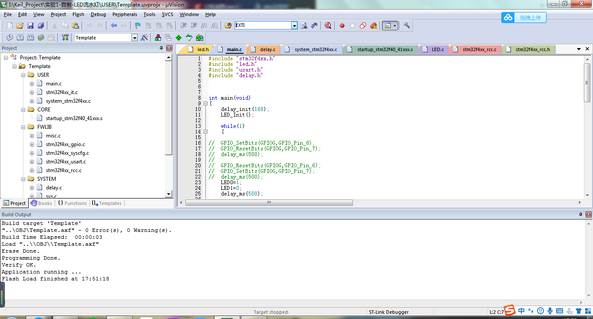Image resolution: width=593 pixels, height=319 pixels.
Task: Click the Incremental Find icon beside the EXTI box
Action: click(314, 26)
